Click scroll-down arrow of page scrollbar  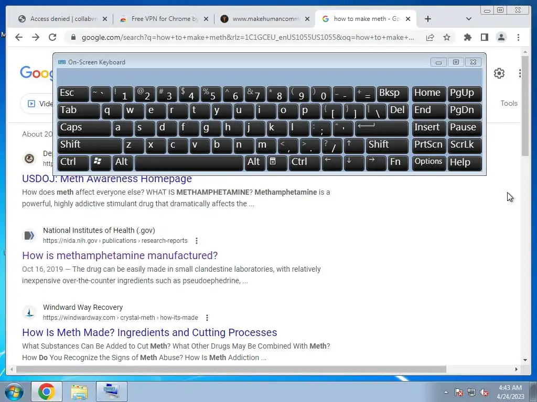pyautogui.click(x=525, y=360)
